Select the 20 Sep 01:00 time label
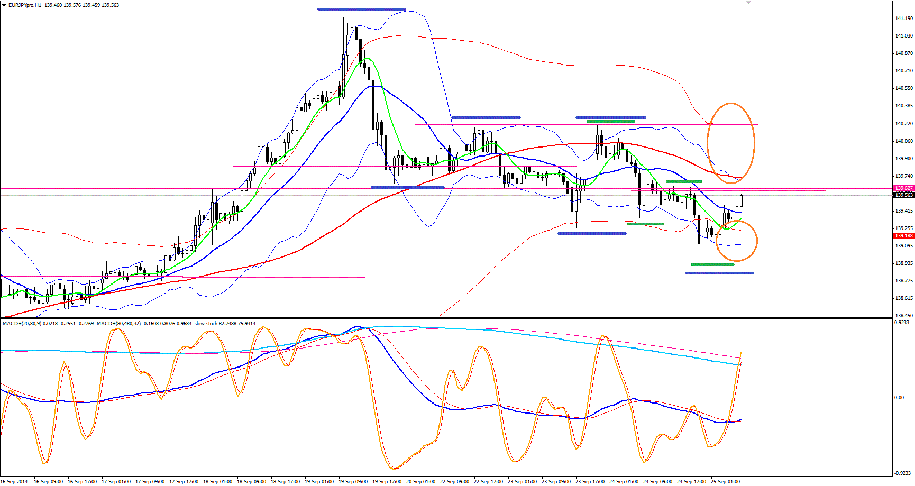The height and width of the screenshot is (486, 915). [420, 482]
